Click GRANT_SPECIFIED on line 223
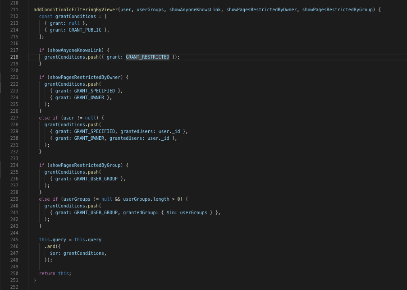 click(x=95, y=91)
